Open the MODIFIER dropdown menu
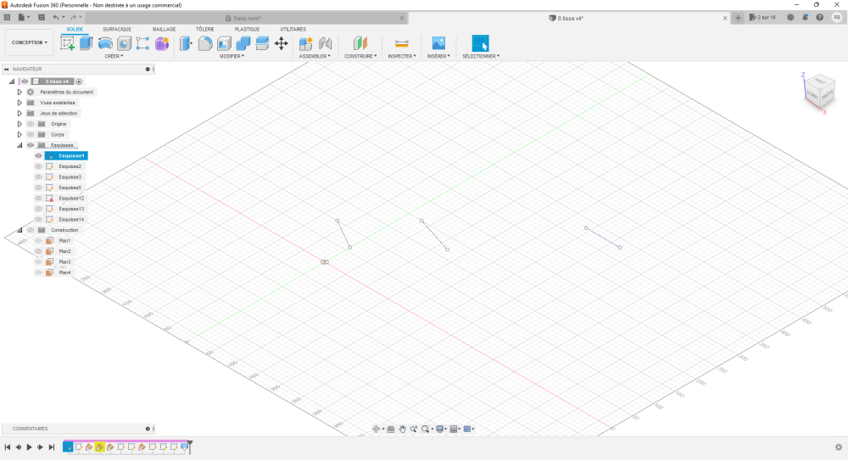This screenshot has height=460, width=848. click(232, 56)
